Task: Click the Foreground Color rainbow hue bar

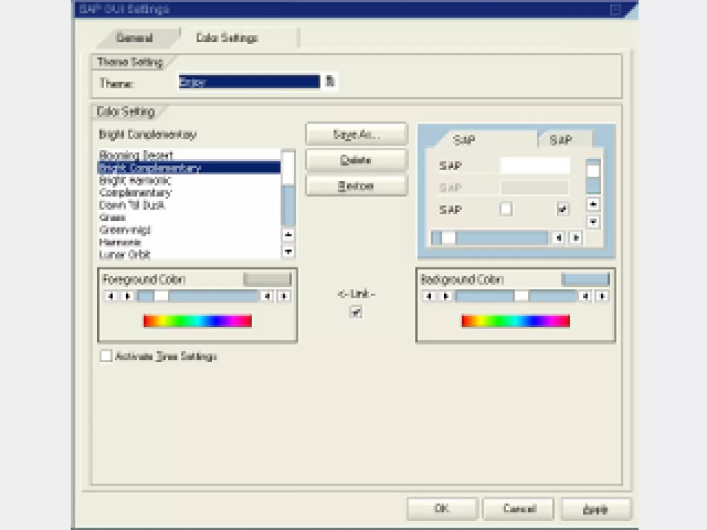Action: coord(197,321)
